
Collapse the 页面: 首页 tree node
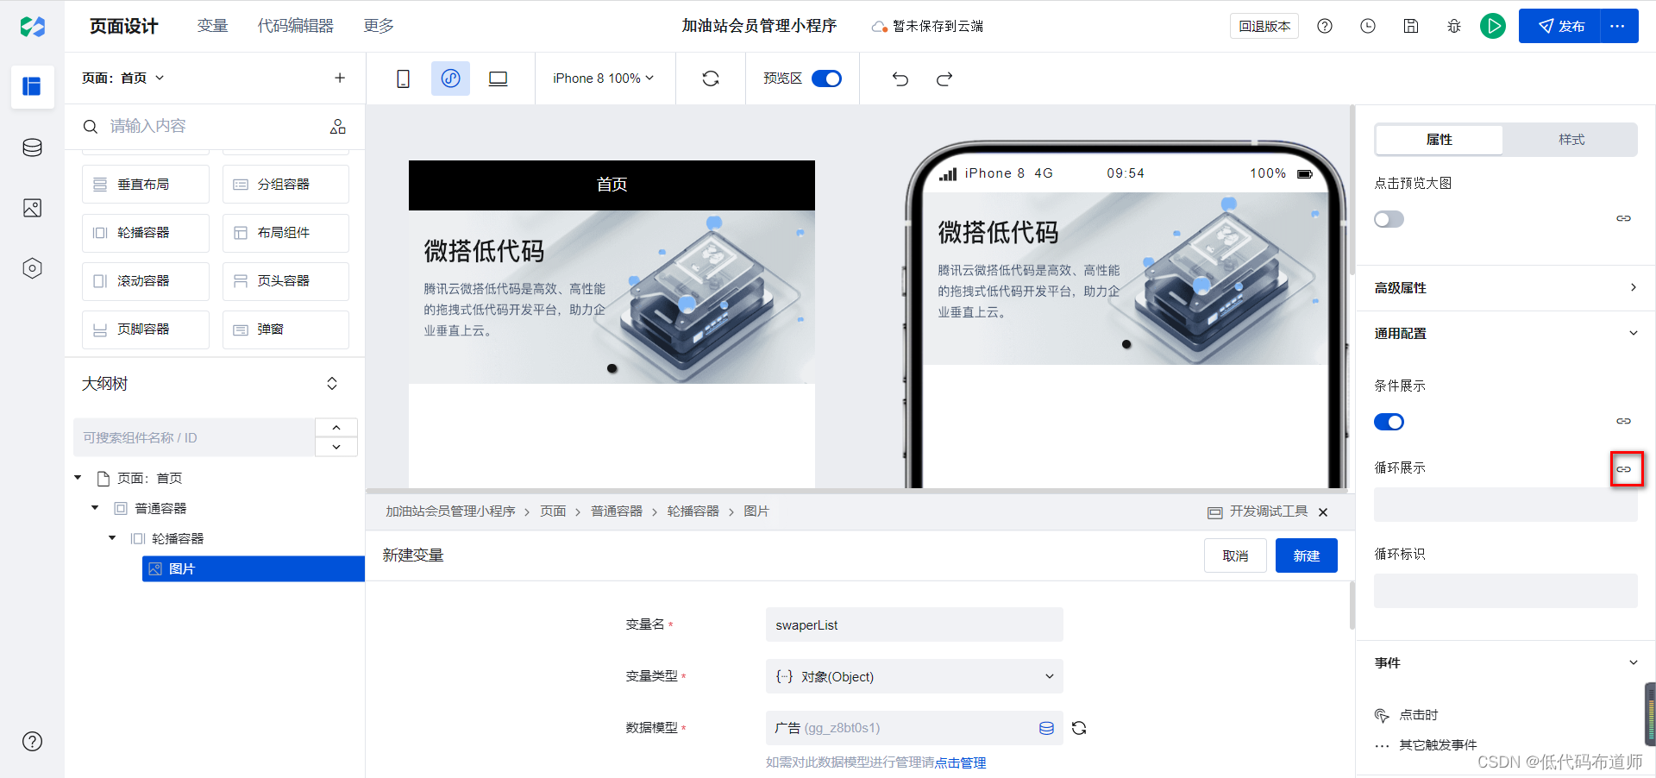[78, 478]
